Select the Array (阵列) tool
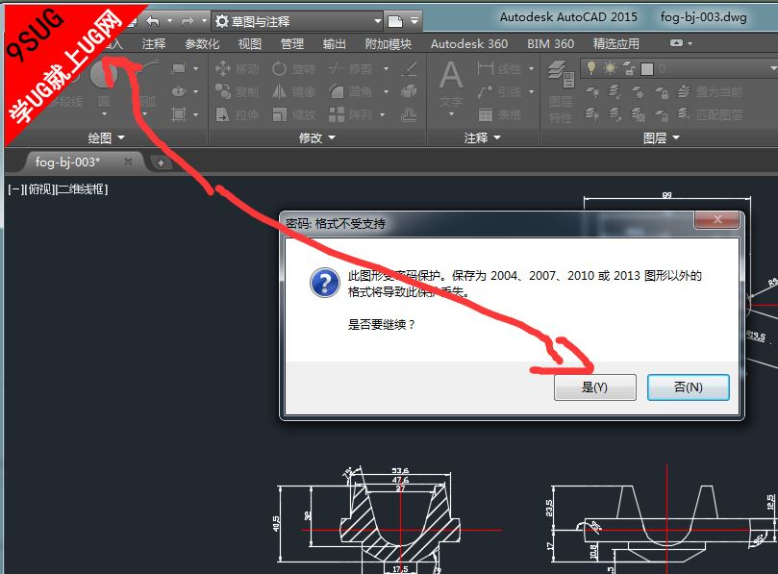Screen dimensions: 778x574 pos(350,115)
